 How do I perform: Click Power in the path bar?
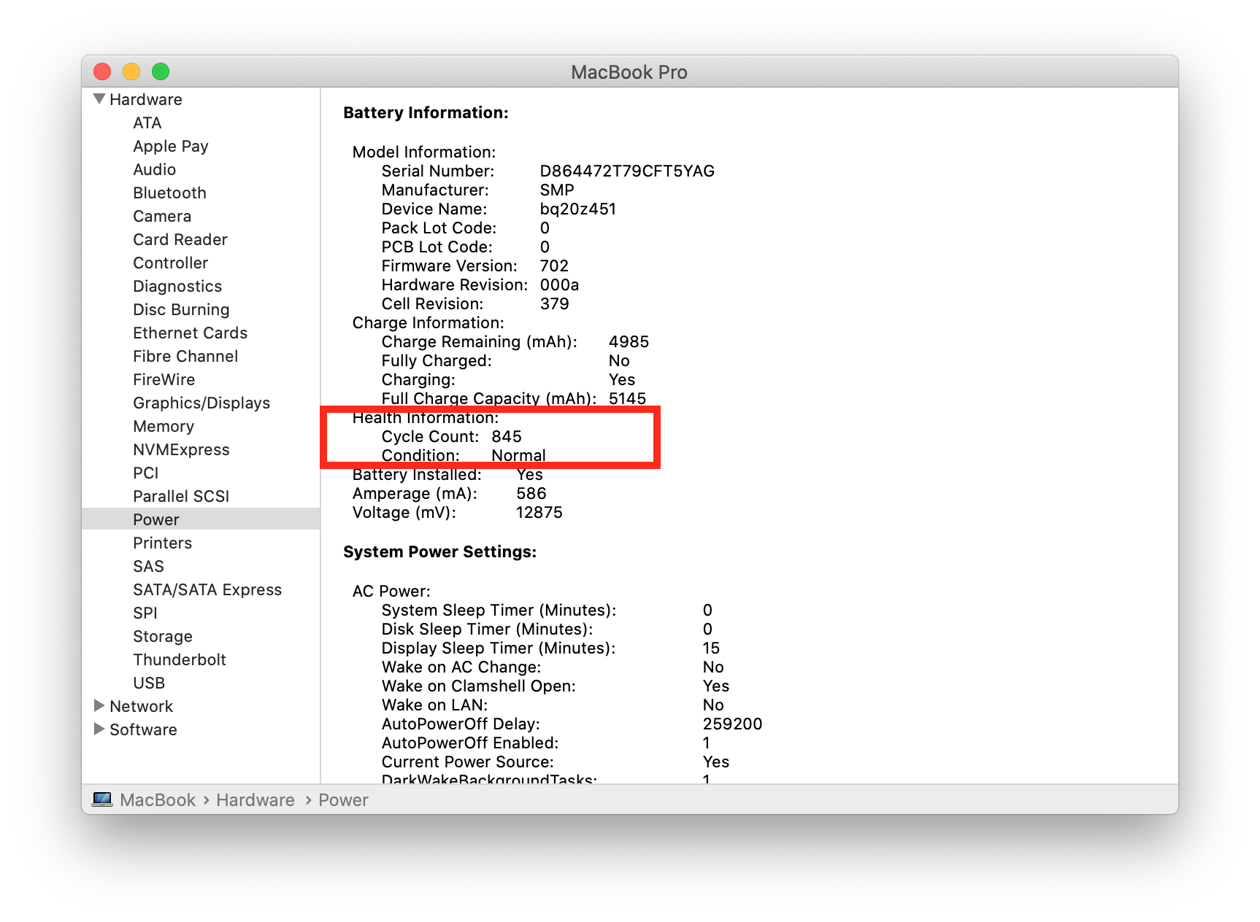pyautogui.click(x=343, y=799)
